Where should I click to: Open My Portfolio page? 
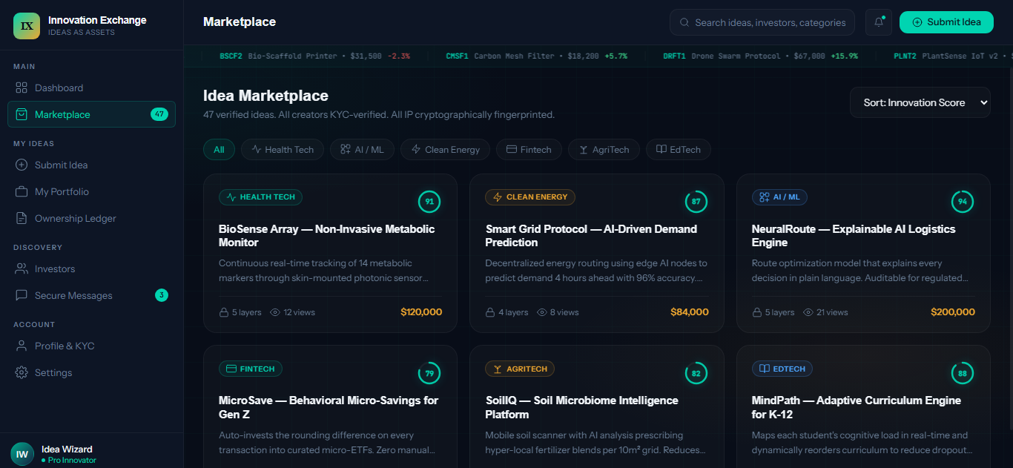pyautogui.click(x=91, y=191)
